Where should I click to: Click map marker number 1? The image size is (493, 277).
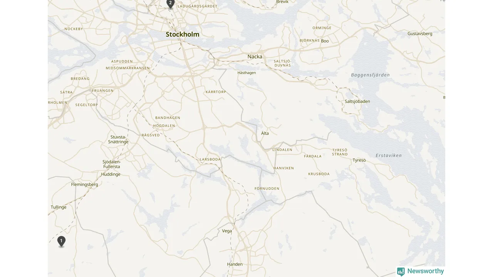coord(61,241)
